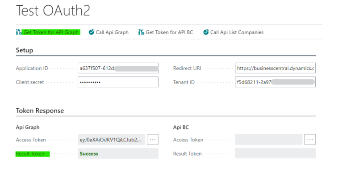This screenshot has height=173, width=343.
Task: Focus the Application ID field
Action: tap(118, 68)
